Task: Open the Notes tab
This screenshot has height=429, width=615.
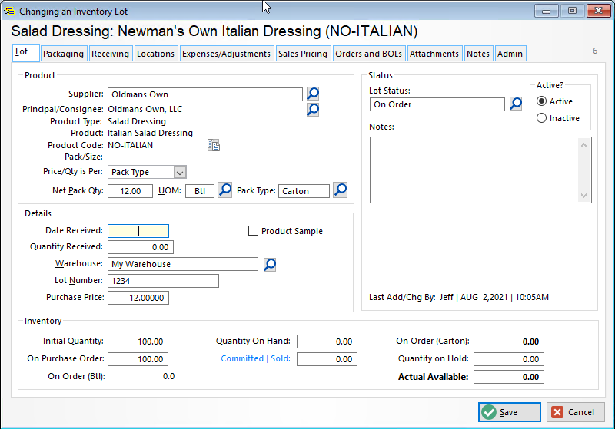Action: 478,54
